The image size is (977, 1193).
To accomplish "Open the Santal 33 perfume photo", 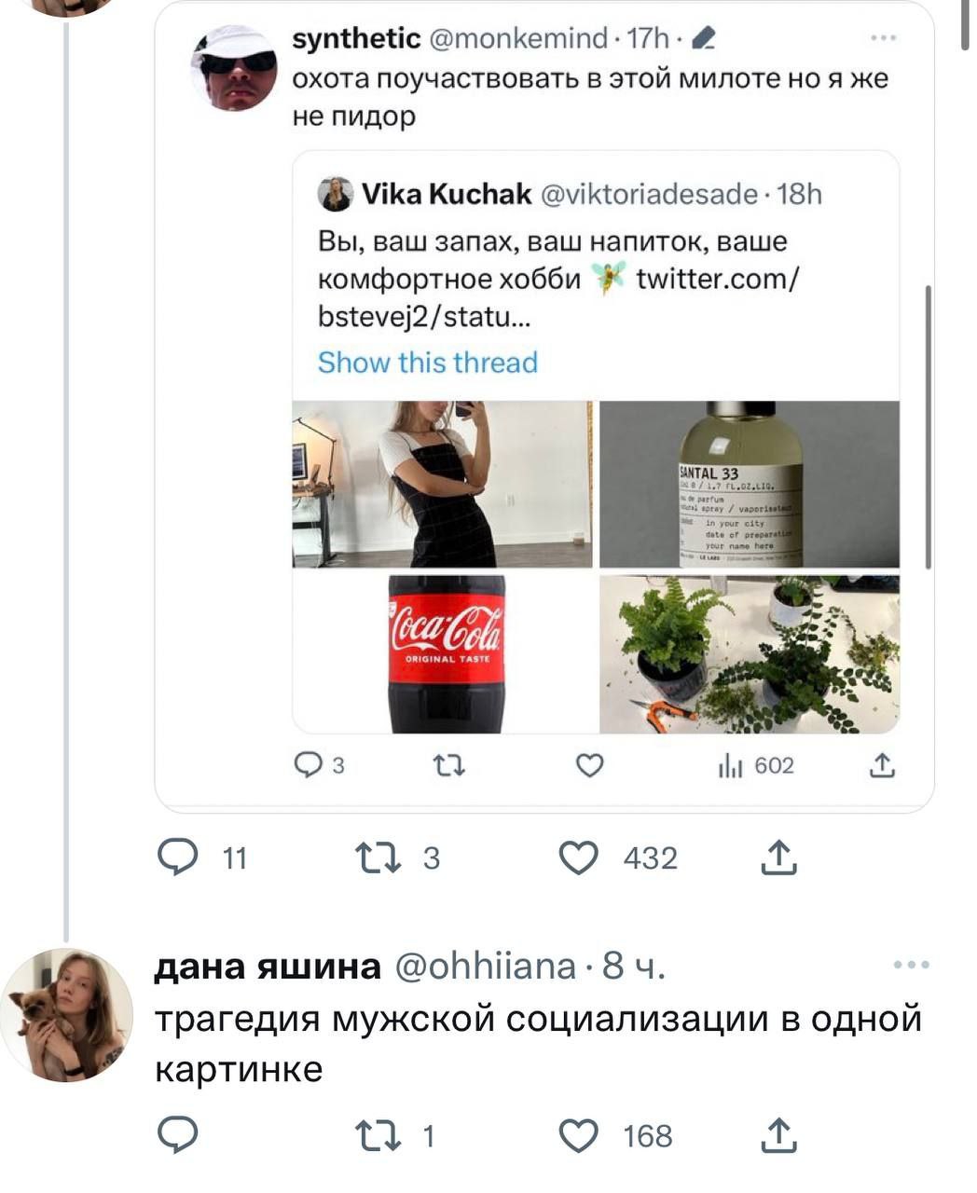I will (750, 484).
